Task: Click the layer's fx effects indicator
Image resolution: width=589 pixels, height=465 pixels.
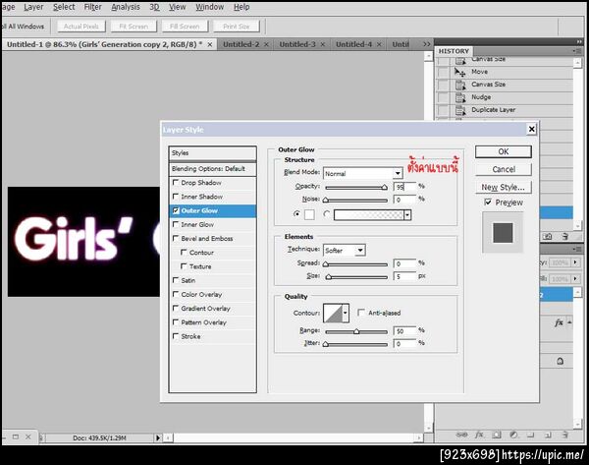Action: (559, 322)
